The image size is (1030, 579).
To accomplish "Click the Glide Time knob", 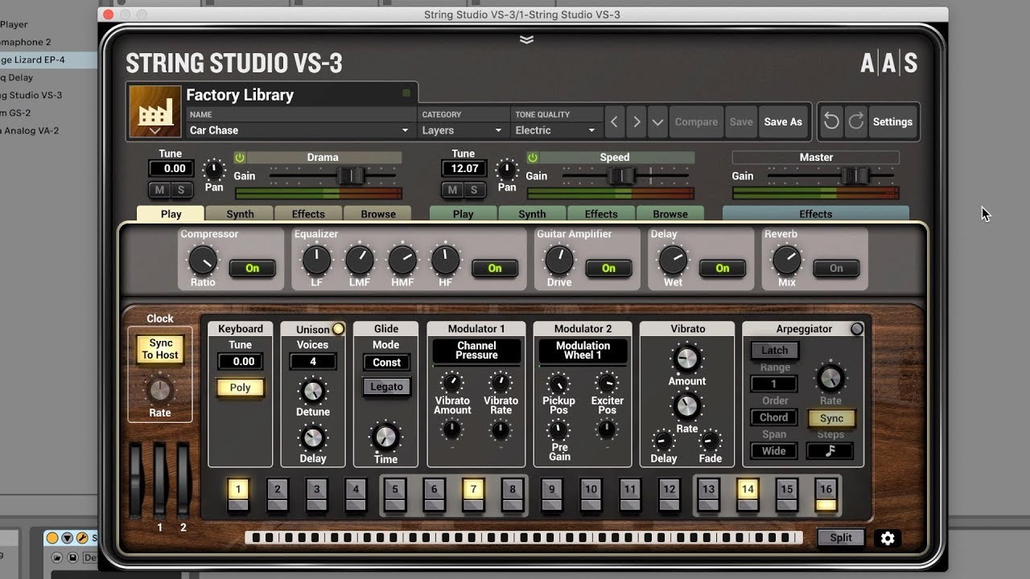I will [385, 437].
